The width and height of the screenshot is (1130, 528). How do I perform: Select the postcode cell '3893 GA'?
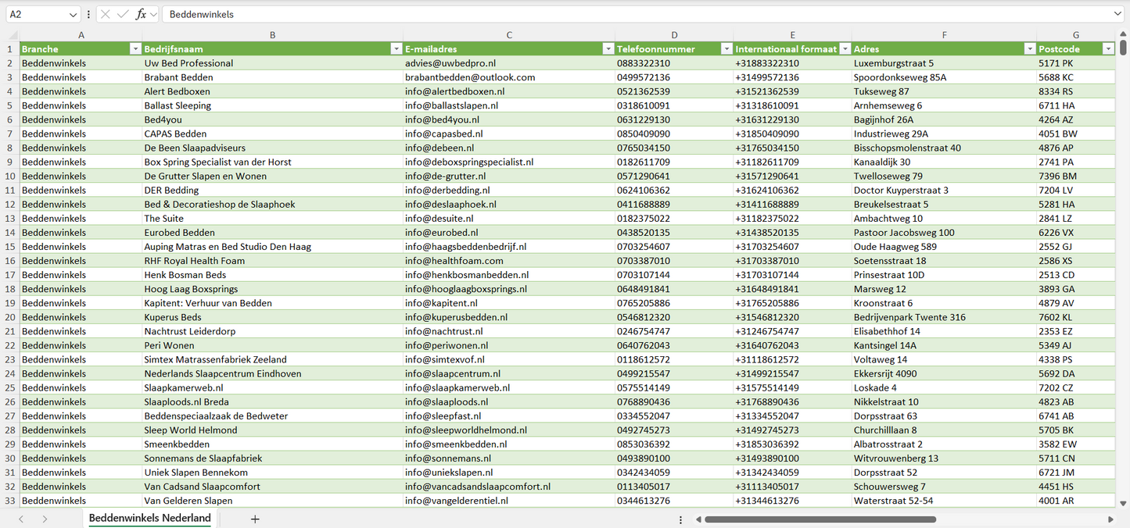point(1076,289)
